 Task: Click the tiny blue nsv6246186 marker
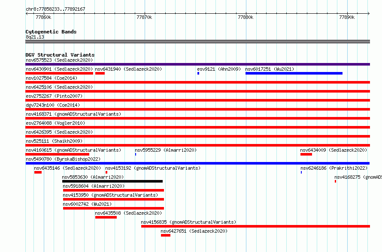coord(301,172)
